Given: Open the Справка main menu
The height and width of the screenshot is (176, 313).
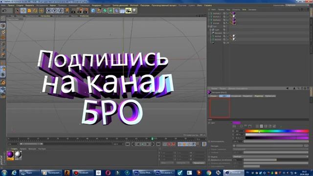Looking at the screenshot, I should (x=208, y=5).
